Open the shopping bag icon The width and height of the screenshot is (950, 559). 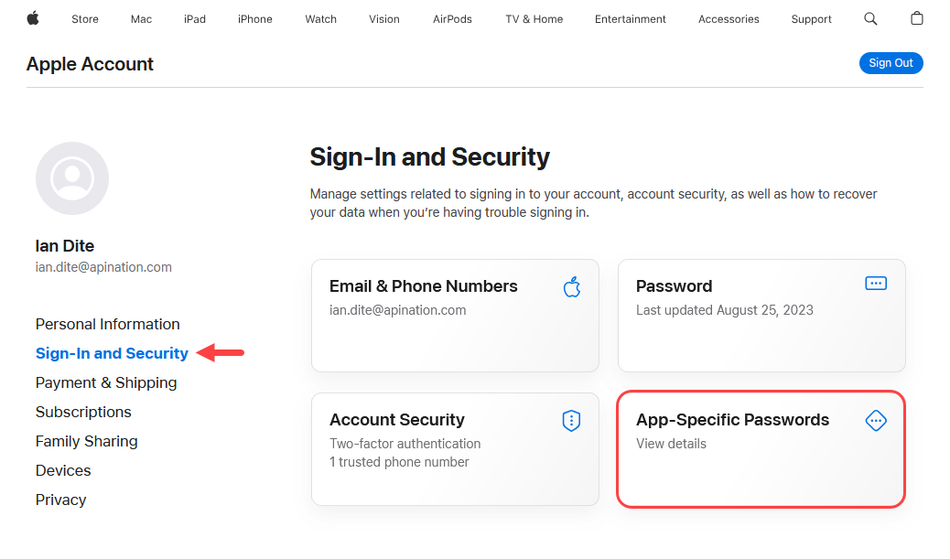pos(917,18)
